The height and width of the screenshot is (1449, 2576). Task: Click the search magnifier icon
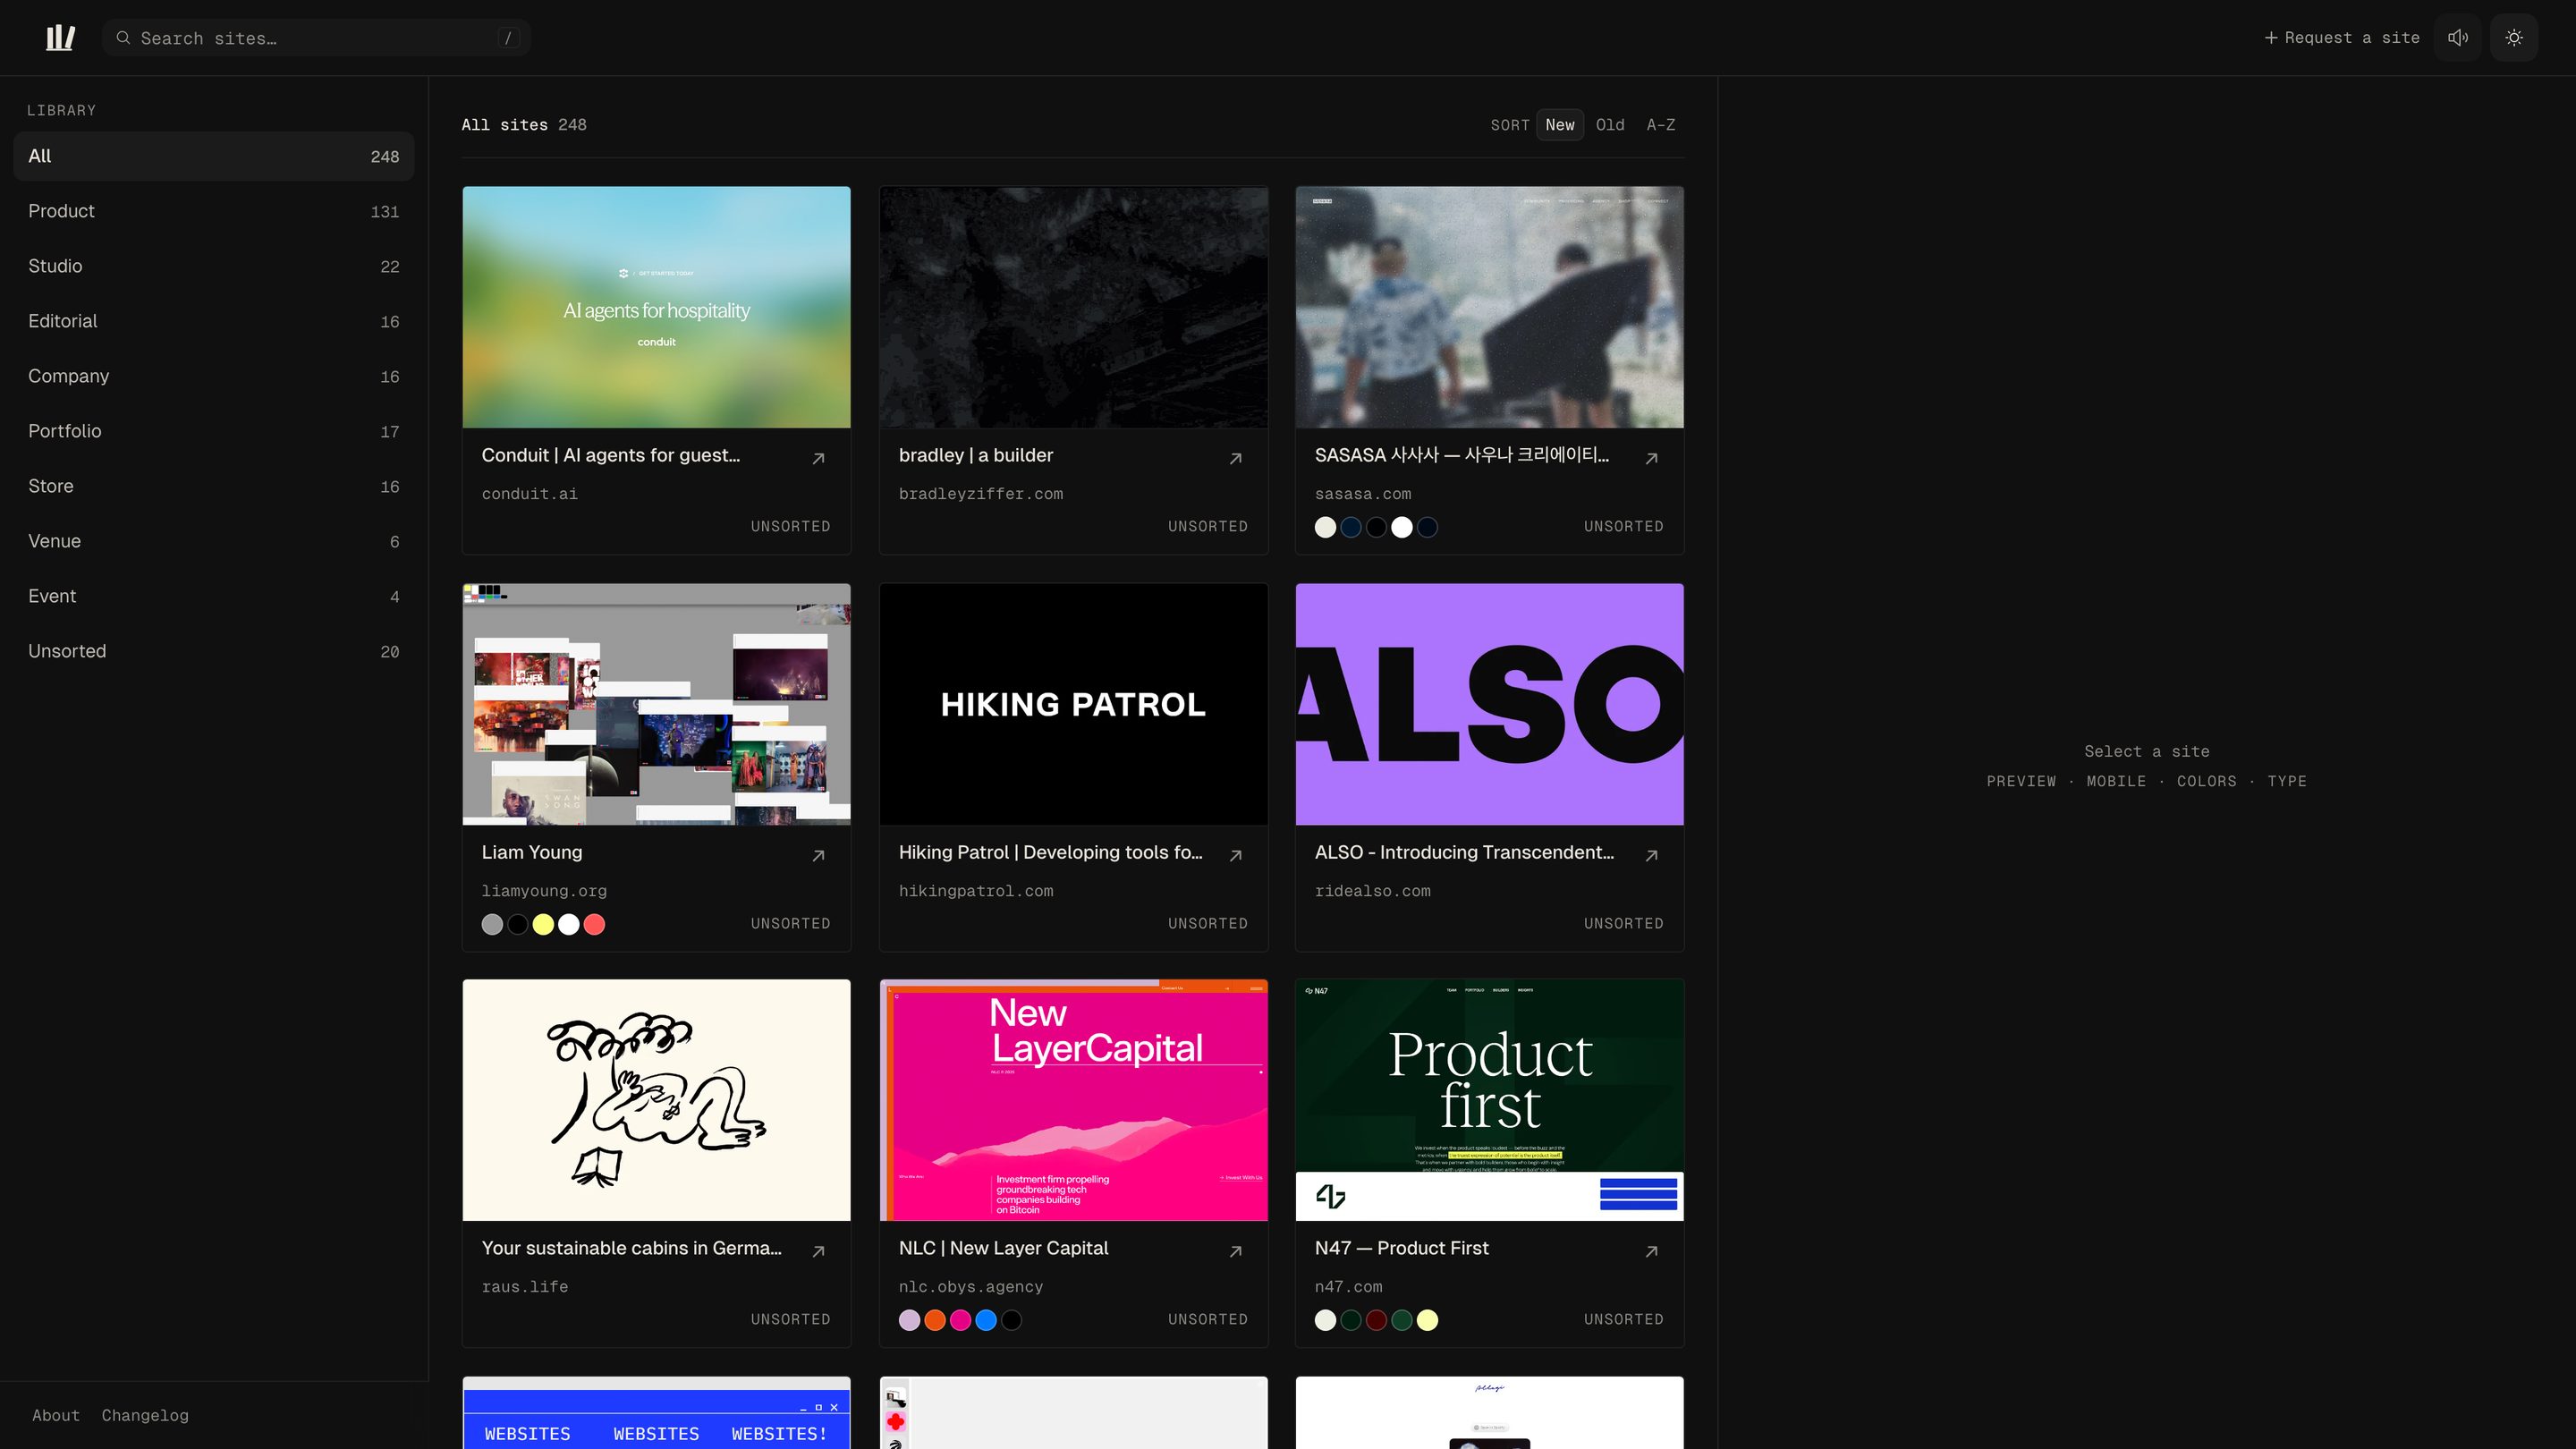(123, 38)
